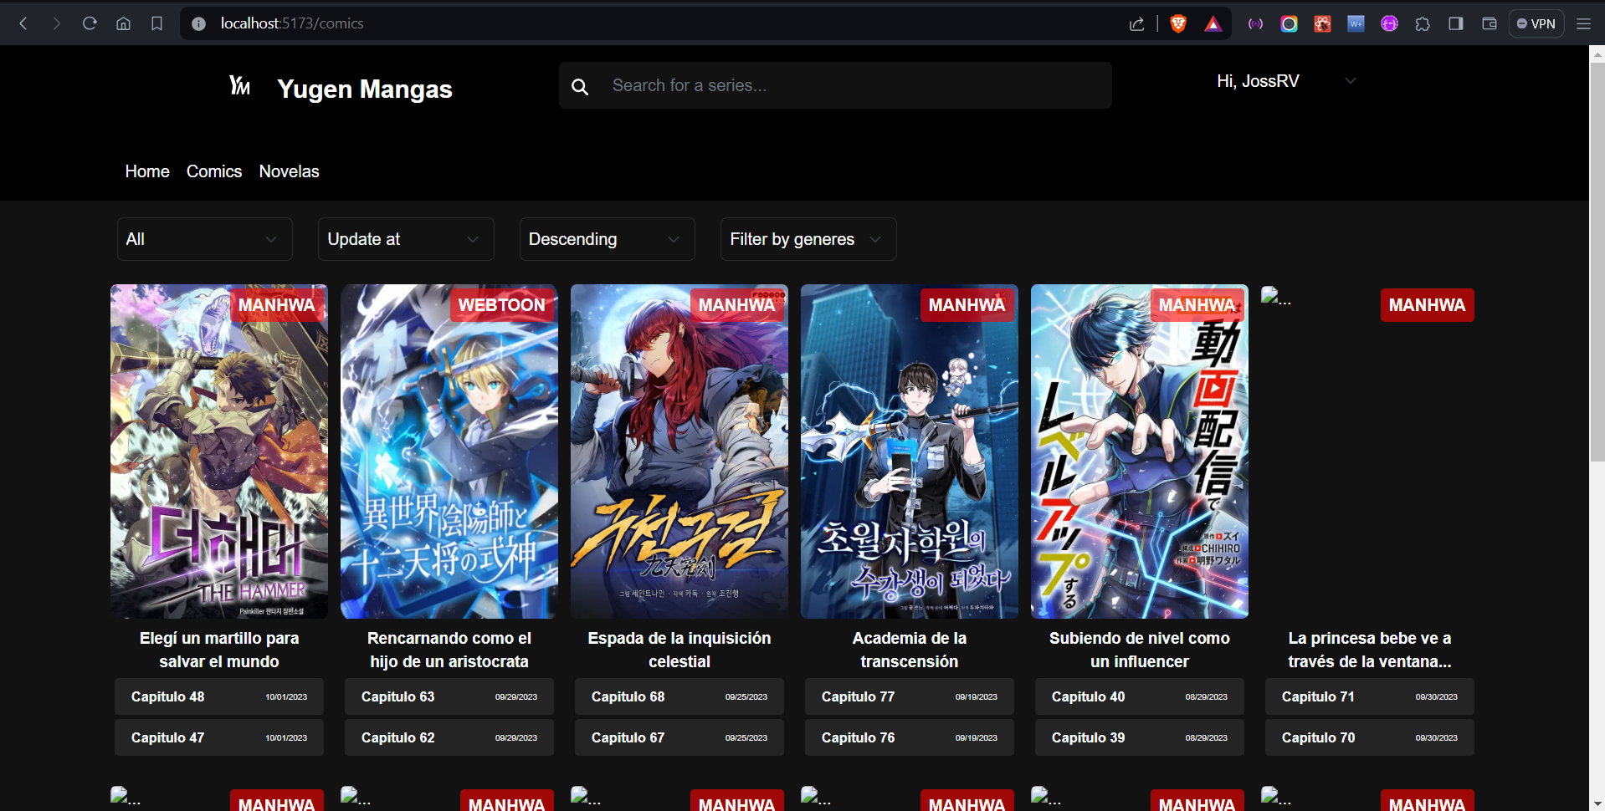
Task: Expand Filter by generes dropdown
Action: tap(808, 239)
